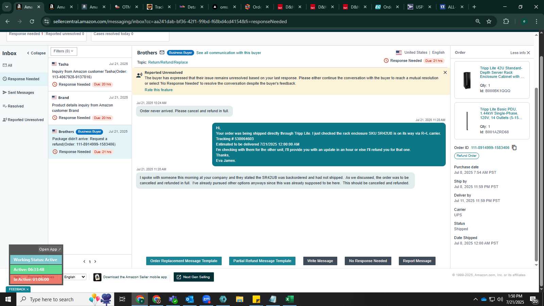This screenshot has width=544, height=306.
Task: Open Outlook from the taskbar
Action: click(x=189, y=299)
